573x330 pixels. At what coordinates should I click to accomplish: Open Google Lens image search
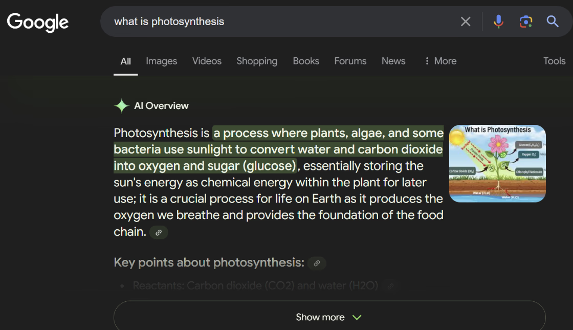pos(526,21)
